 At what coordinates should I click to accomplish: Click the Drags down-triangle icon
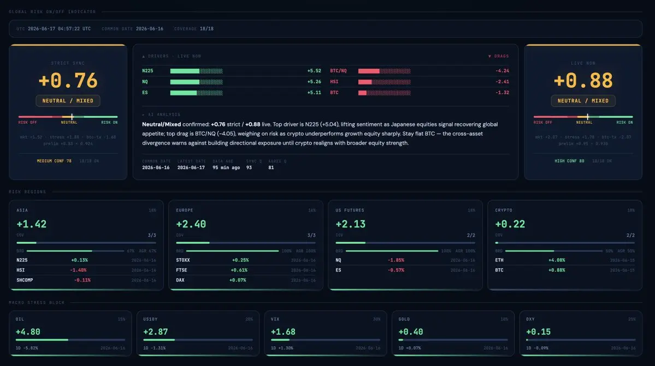pyautogui.click(x=489, y=56)
